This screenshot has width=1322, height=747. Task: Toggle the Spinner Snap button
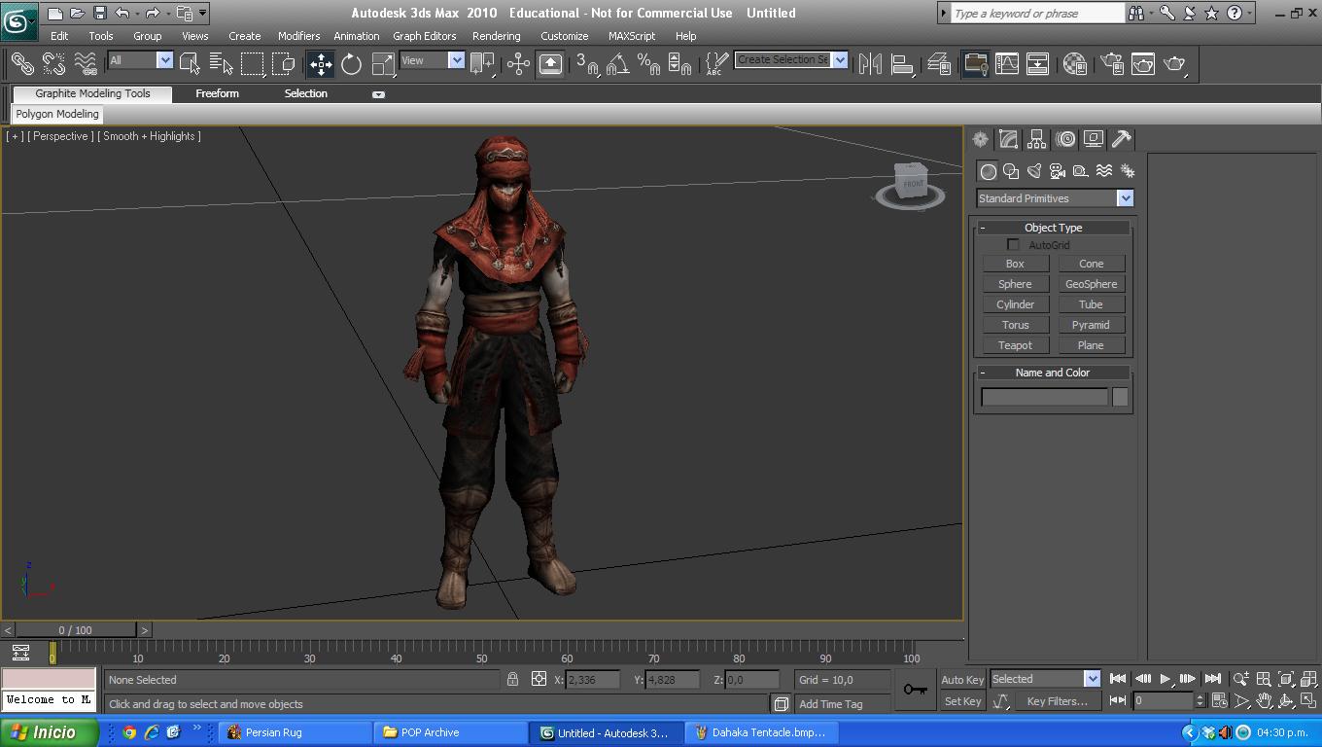(x=679, y=64)
